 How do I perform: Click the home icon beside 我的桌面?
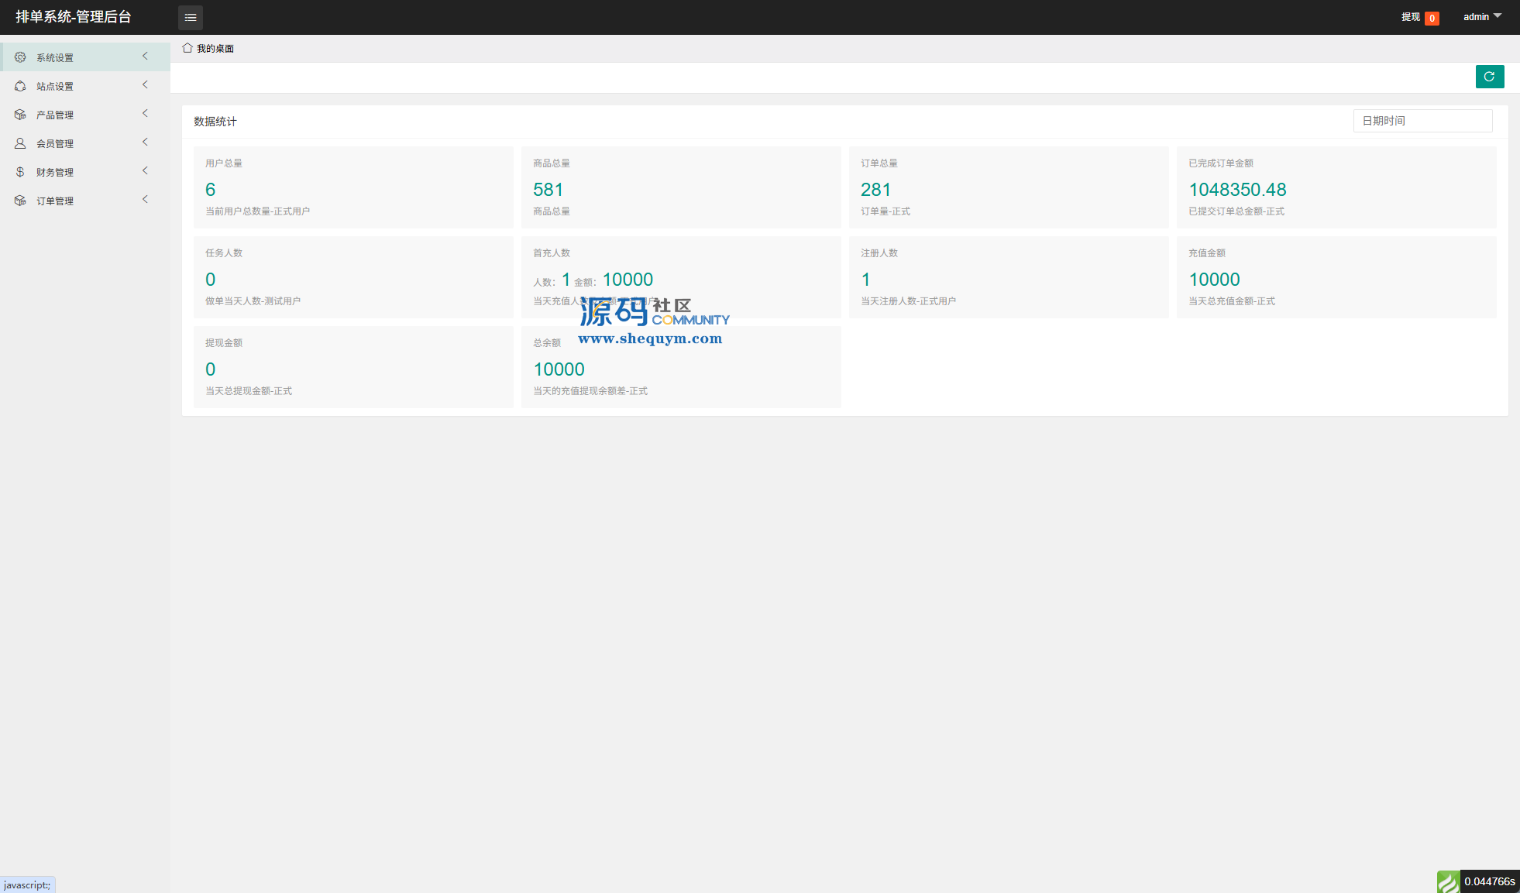(x=187, y=48)
